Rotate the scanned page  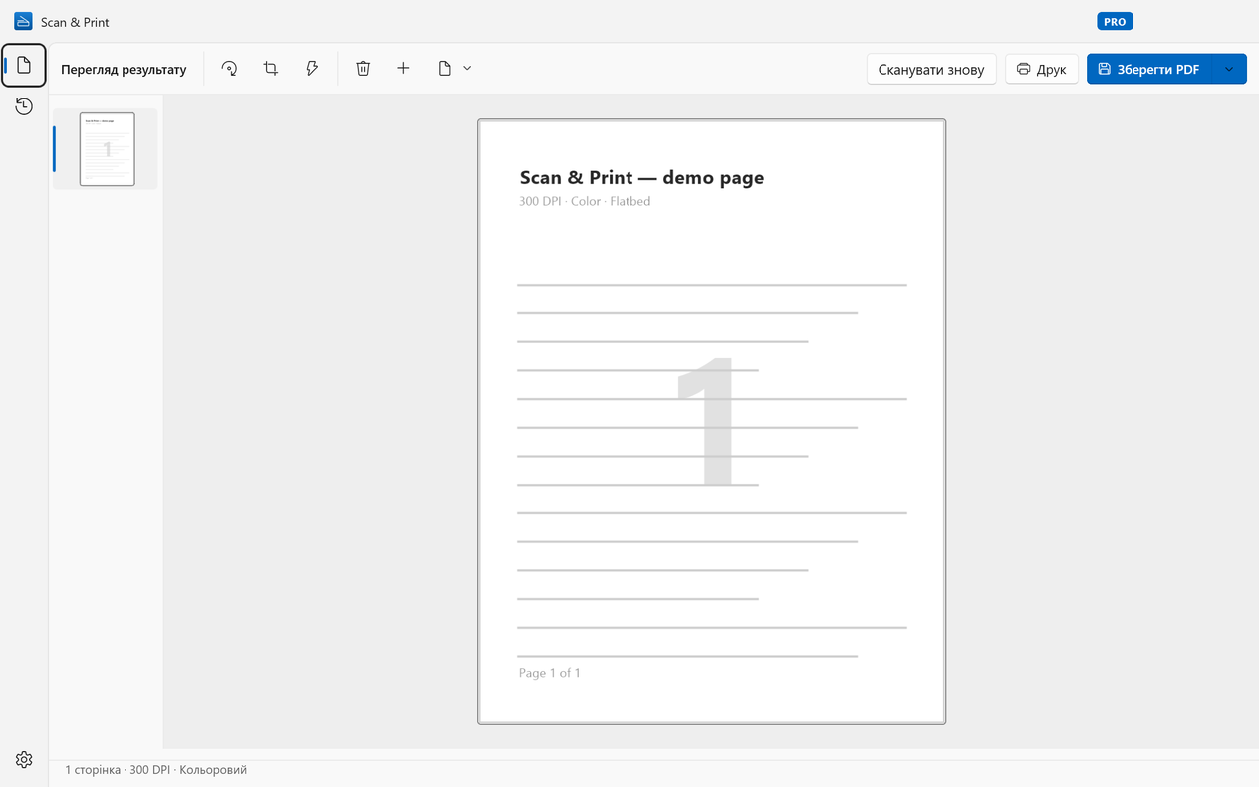click(229, 69)
